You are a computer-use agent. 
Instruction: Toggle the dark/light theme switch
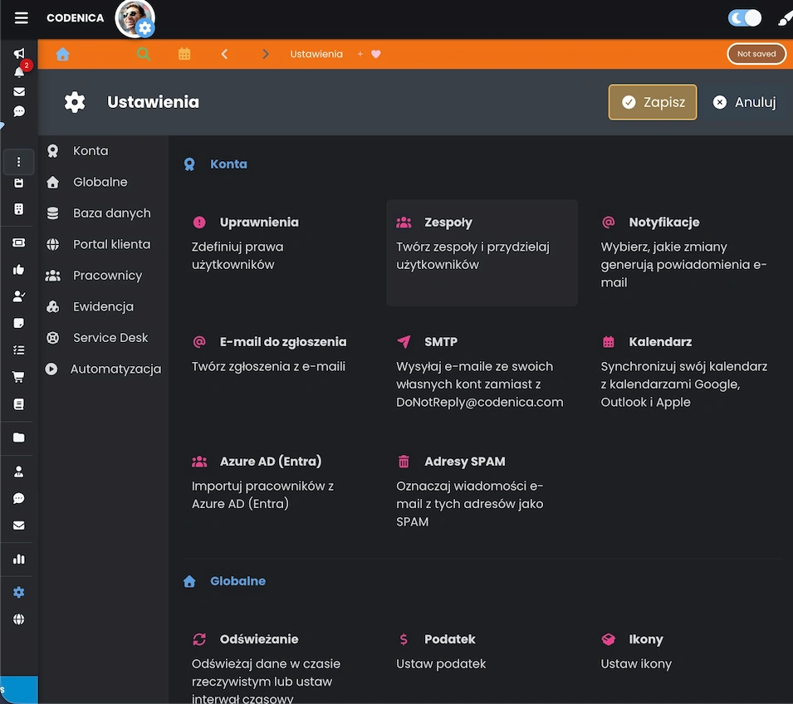click(x=744, y=17)
